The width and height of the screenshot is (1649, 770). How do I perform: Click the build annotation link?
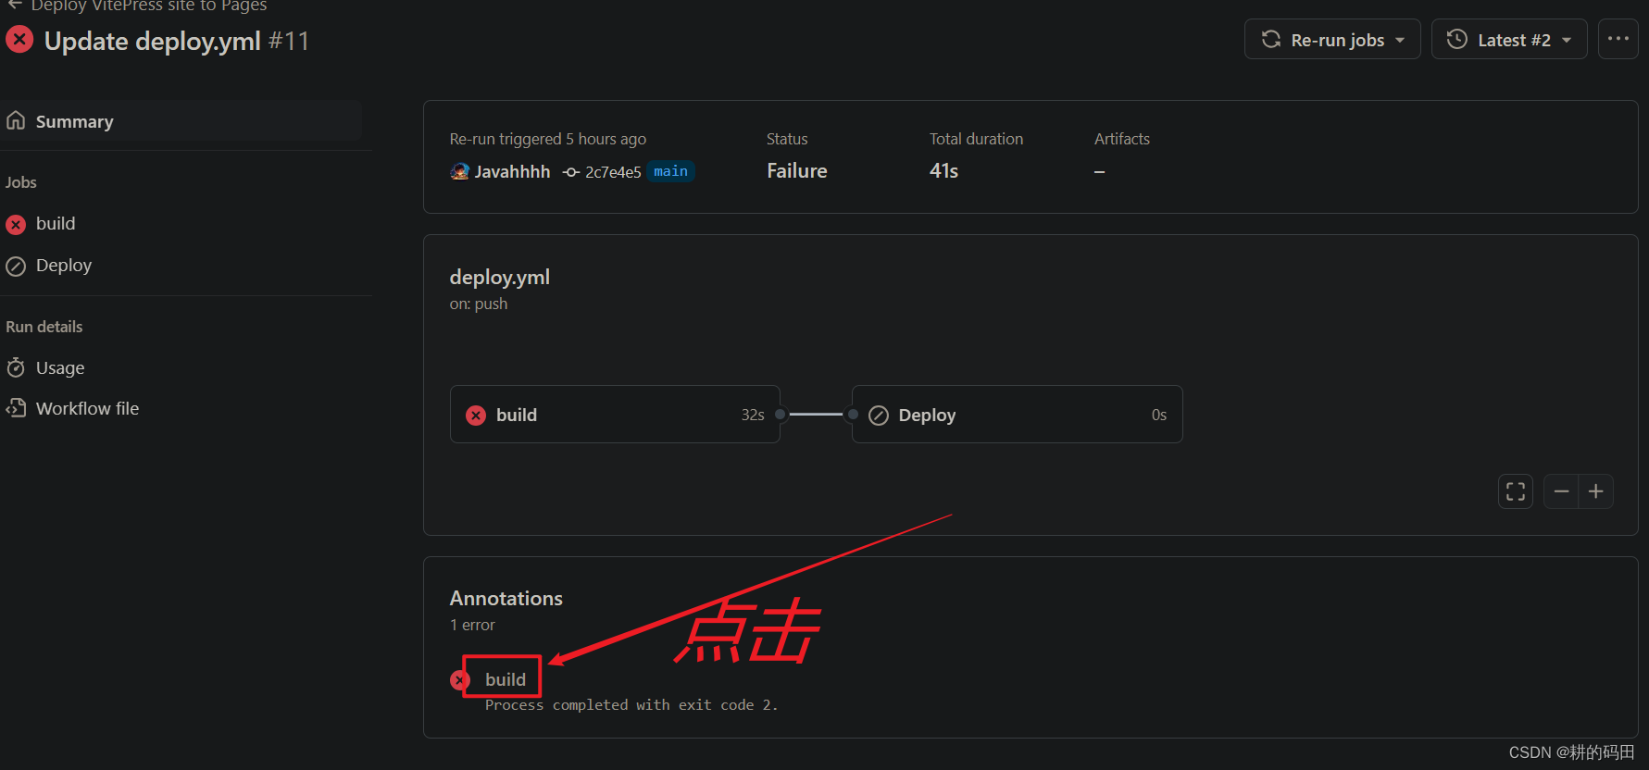506,679
